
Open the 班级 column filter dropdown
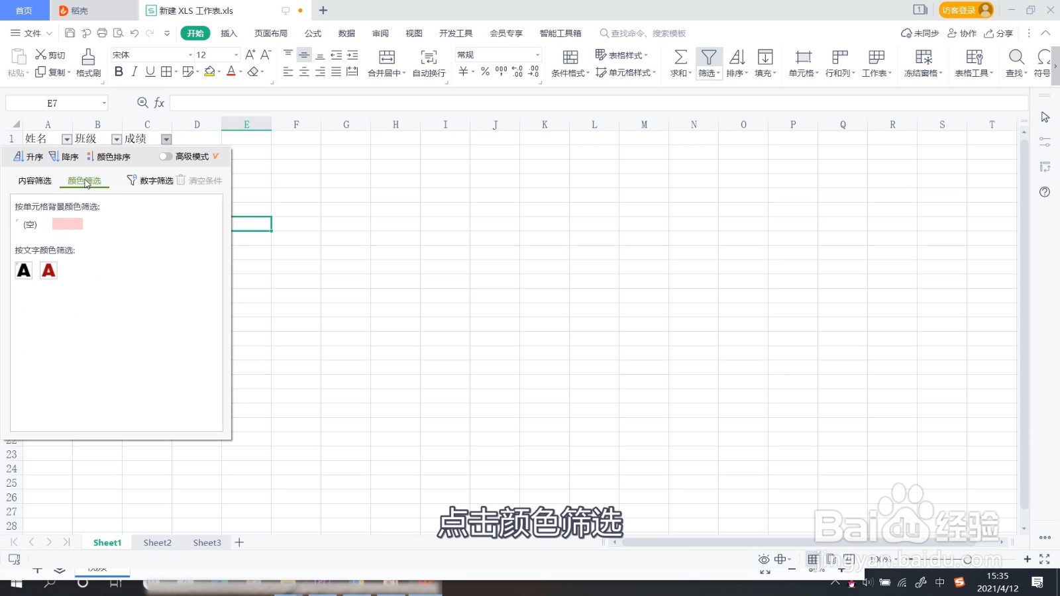coord(117,139)
